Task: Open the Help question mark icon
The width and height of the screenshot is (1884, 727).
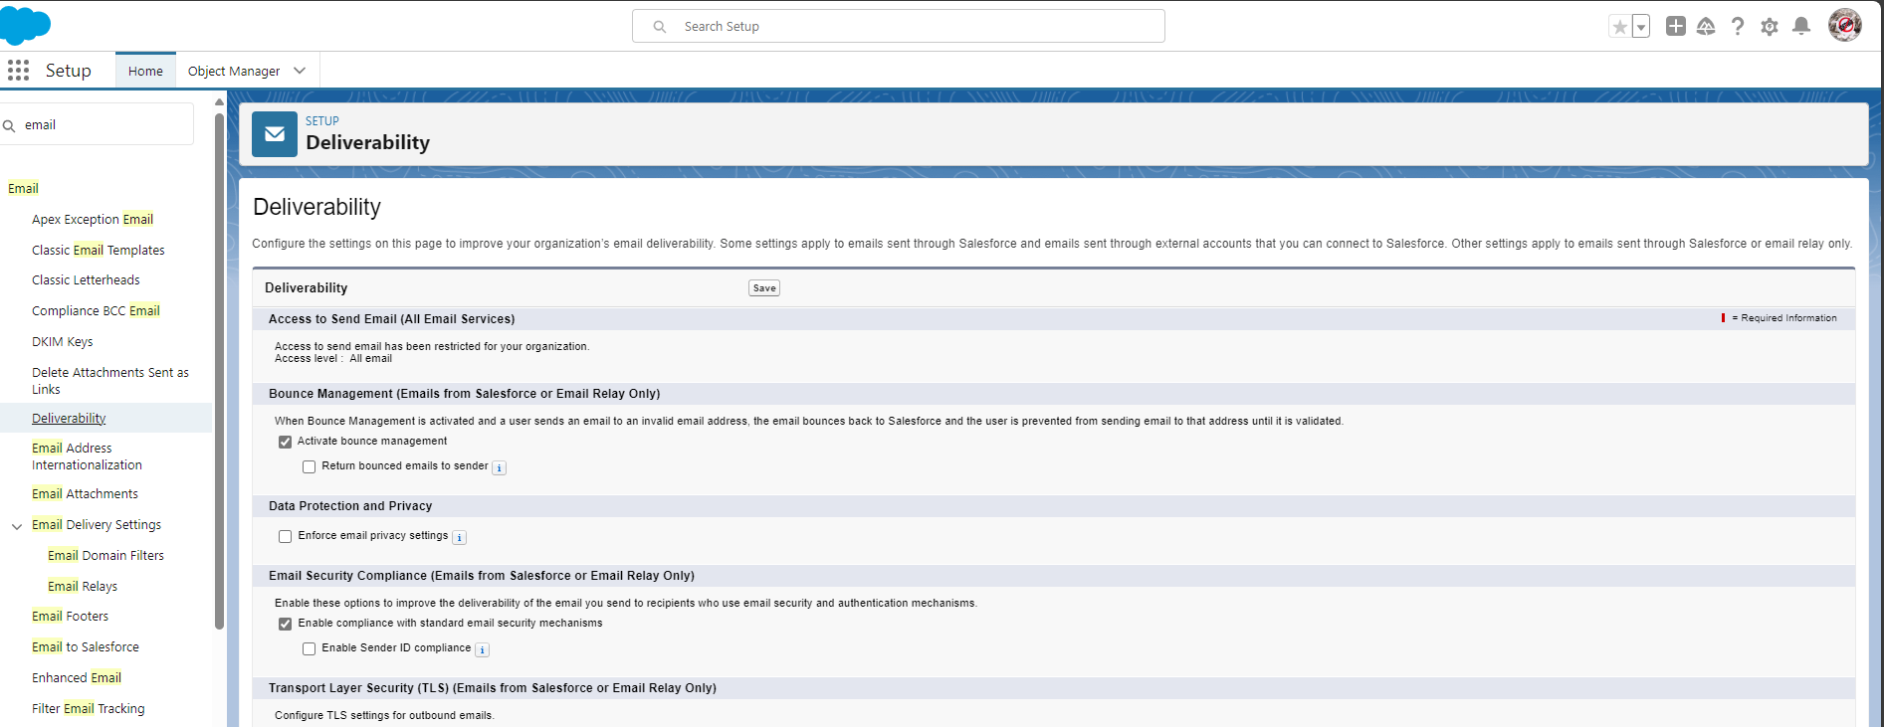Action: point(1738,26)
